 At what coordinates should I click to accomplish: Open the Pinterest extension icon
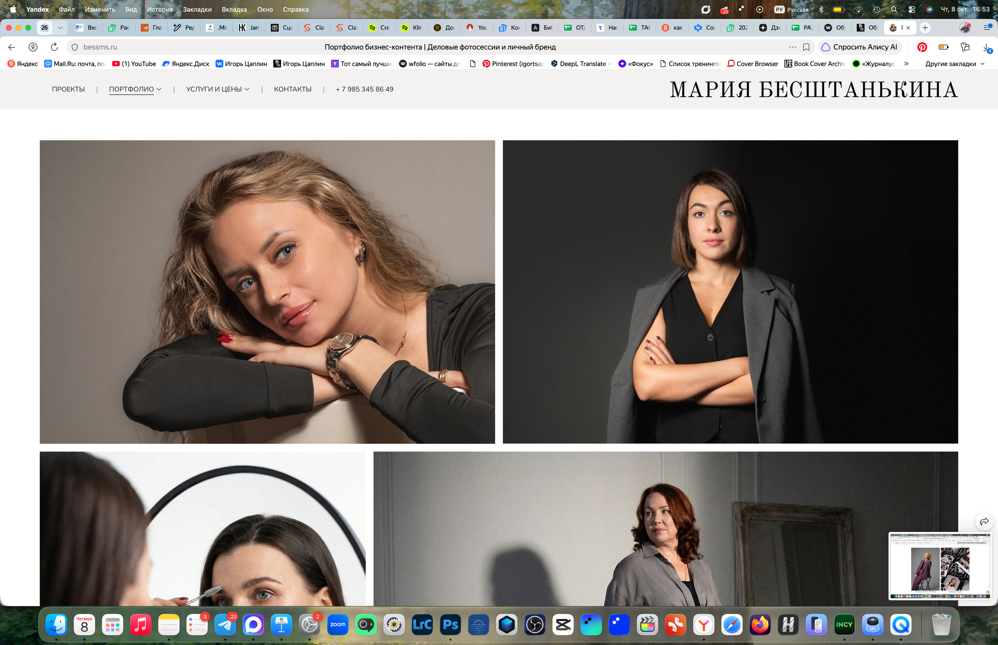point(922,47)
